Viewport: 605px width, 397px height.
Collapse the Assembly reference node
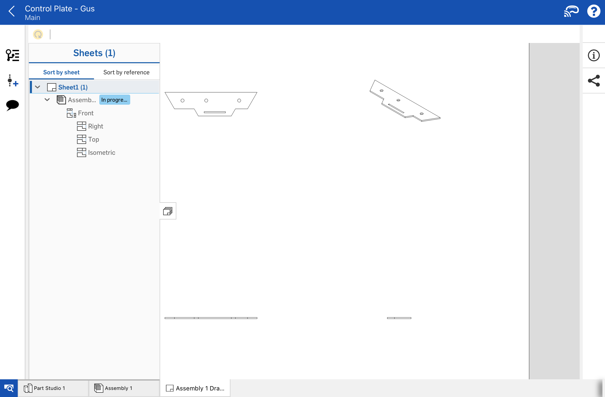pyautogui.click(x=47, y=100)
